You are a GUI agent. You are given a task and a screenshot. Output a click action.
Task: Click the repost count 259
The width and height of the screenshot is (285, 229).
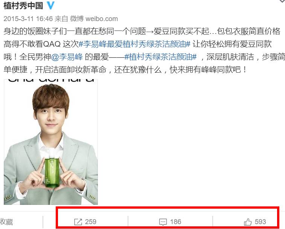point(91,222)
